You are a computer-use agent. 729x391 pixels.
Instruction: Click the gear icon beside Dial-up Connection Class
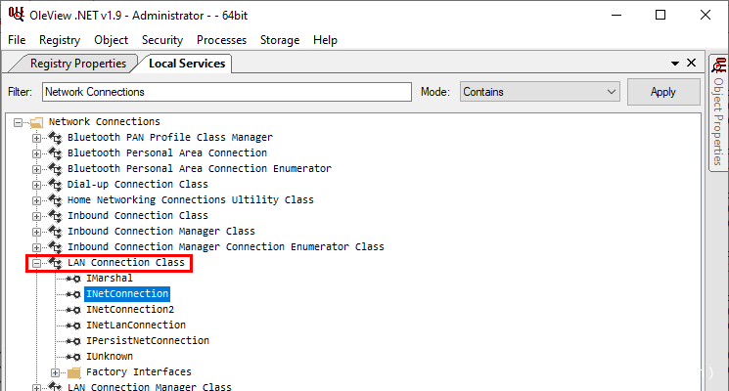click(x=55, y=185)
